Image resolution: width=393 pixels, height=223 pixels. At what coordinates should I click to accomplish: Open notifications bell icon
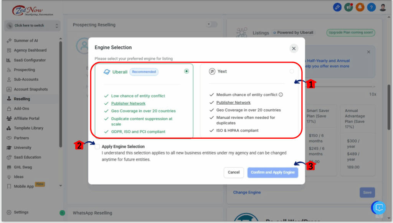pyautogui.click(x=360, y=7)
